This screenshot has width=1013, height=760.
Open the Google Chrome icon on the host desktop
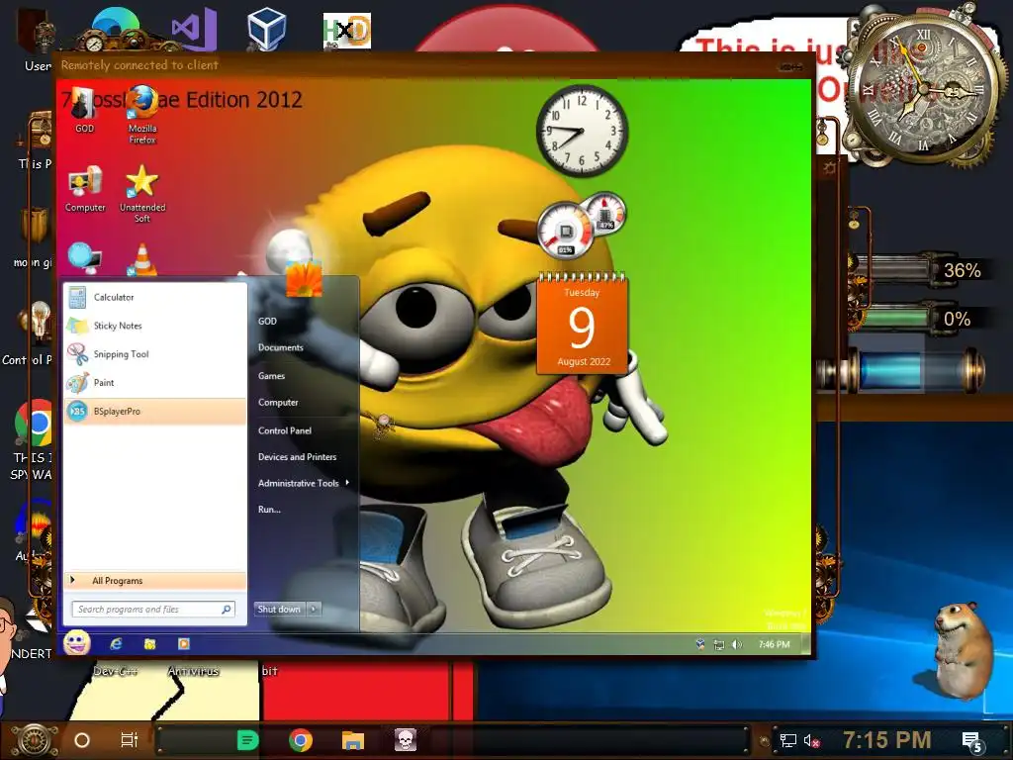pyautogui.click(x=34, y=424)
